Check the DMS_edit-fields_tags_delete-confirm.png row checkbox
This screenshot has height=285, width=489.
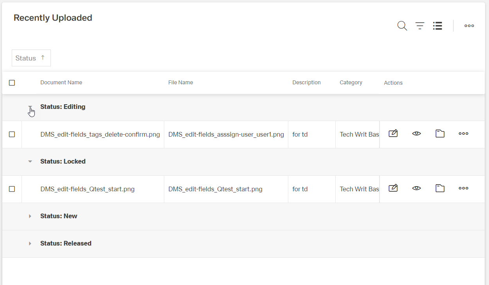12,134
